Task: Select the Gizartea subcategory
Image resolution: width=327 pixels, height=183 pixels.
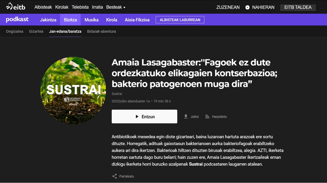Action: pyautogui.click(x=36, y=31)
